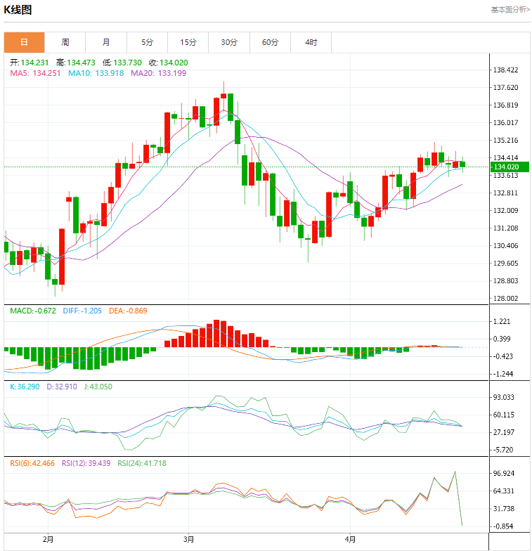Click the 1.221 MACD axis label

502,322
